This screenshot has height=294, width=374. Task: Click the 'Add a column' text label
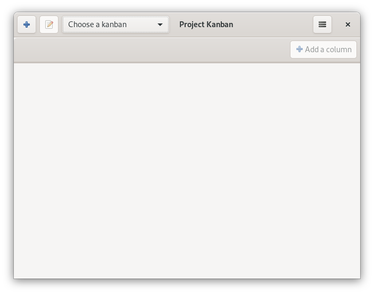point(328,50)
